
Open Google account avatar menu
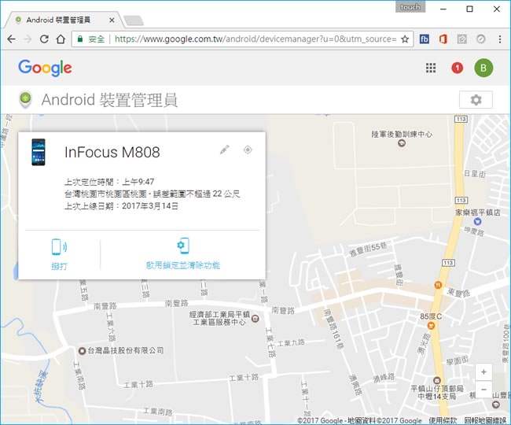[483, 68]
